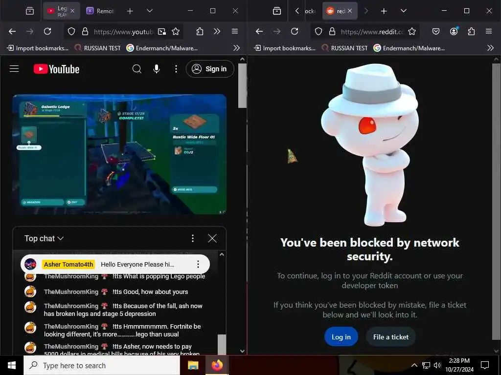Viewport: 501px width, 375px height.
Task: Open extensions icon in Reddit window
Action: (471, 31)
